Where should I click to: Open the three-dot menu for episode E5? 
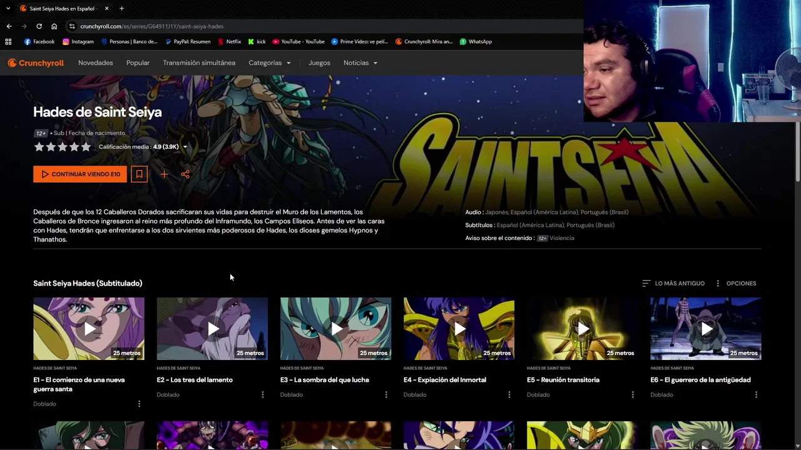tap(632, 394)
